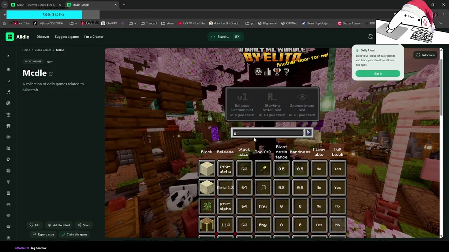Submit guess with the blue arrow button
The image size is (449, 252).
308,133
